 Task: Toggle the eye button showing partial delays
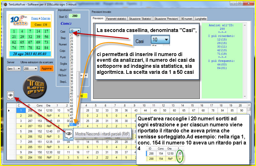[x=10, y=95]
